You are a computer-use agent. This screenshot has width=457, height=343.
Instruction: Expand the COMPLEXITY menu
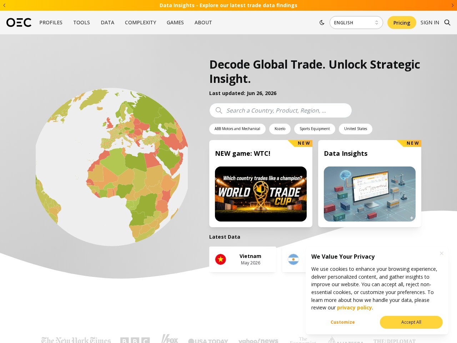pyautogui.click(x=140, y=23)
